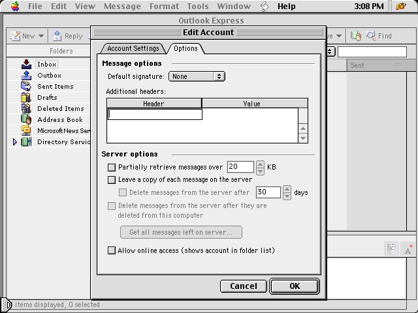Screen dimensions: 418x313
Task: Click the status bar progress icon
Action: point(7,305)
